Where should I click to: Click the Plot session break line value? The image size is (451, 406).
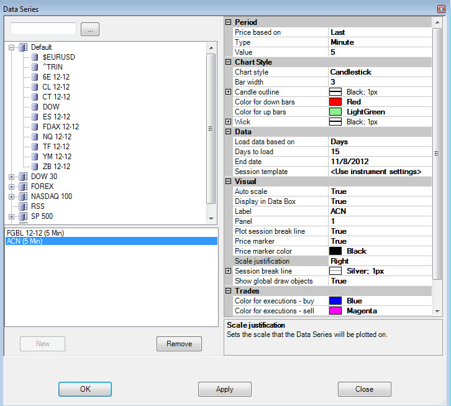380,231
